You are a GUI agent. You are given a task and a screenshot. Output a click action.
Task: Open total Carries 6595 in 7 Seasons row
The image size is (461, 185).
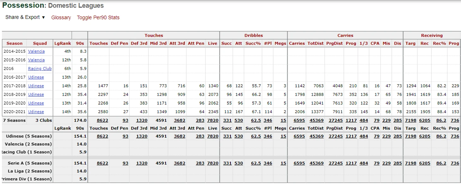point(299,120)
